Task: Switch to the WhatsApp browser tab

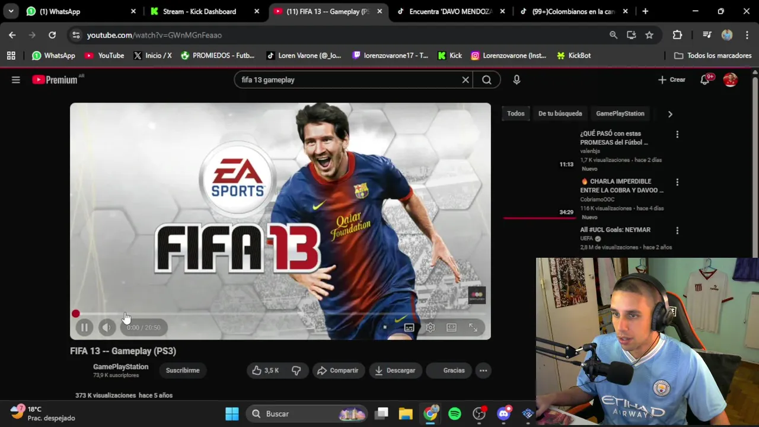Action: 81,11
